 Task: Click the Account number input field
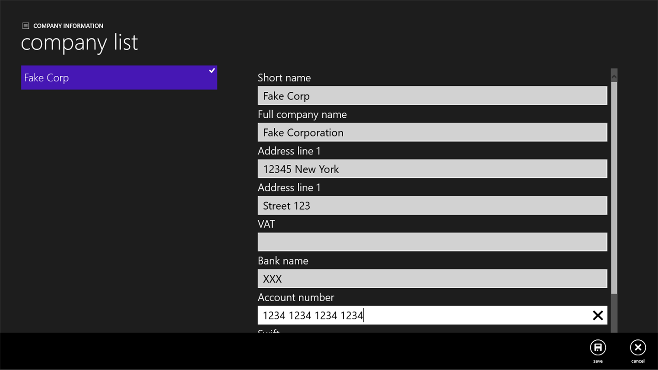coord(432,315)
